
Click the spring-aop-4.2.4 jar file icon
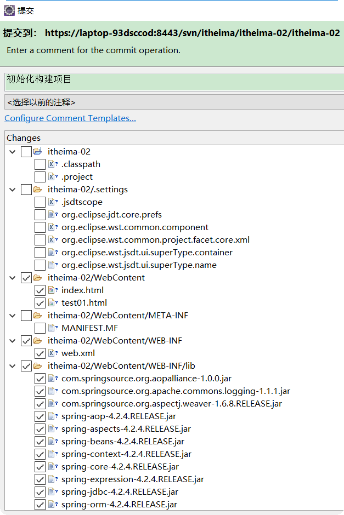point(53,416)
